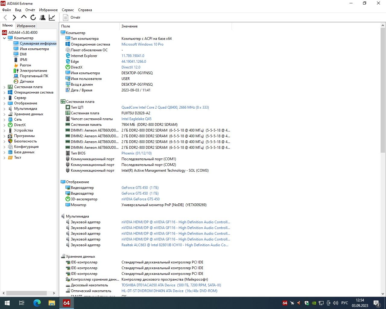The image size is (386, 309).
Task: Click the Back navigation arrow in toolbar
Action: click(x=5, y=18)
